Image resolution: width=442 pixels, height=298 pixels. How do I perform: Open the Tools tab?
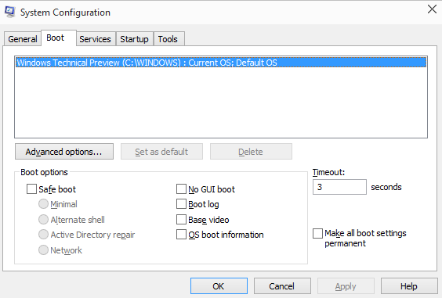(x=168, y=39)
